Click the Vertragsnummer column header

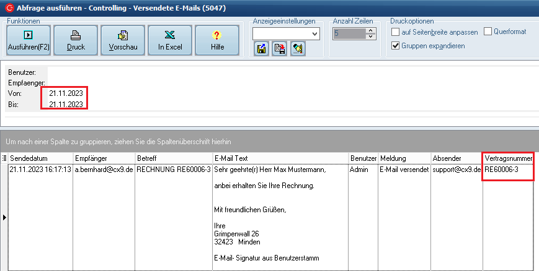point(508,158)
